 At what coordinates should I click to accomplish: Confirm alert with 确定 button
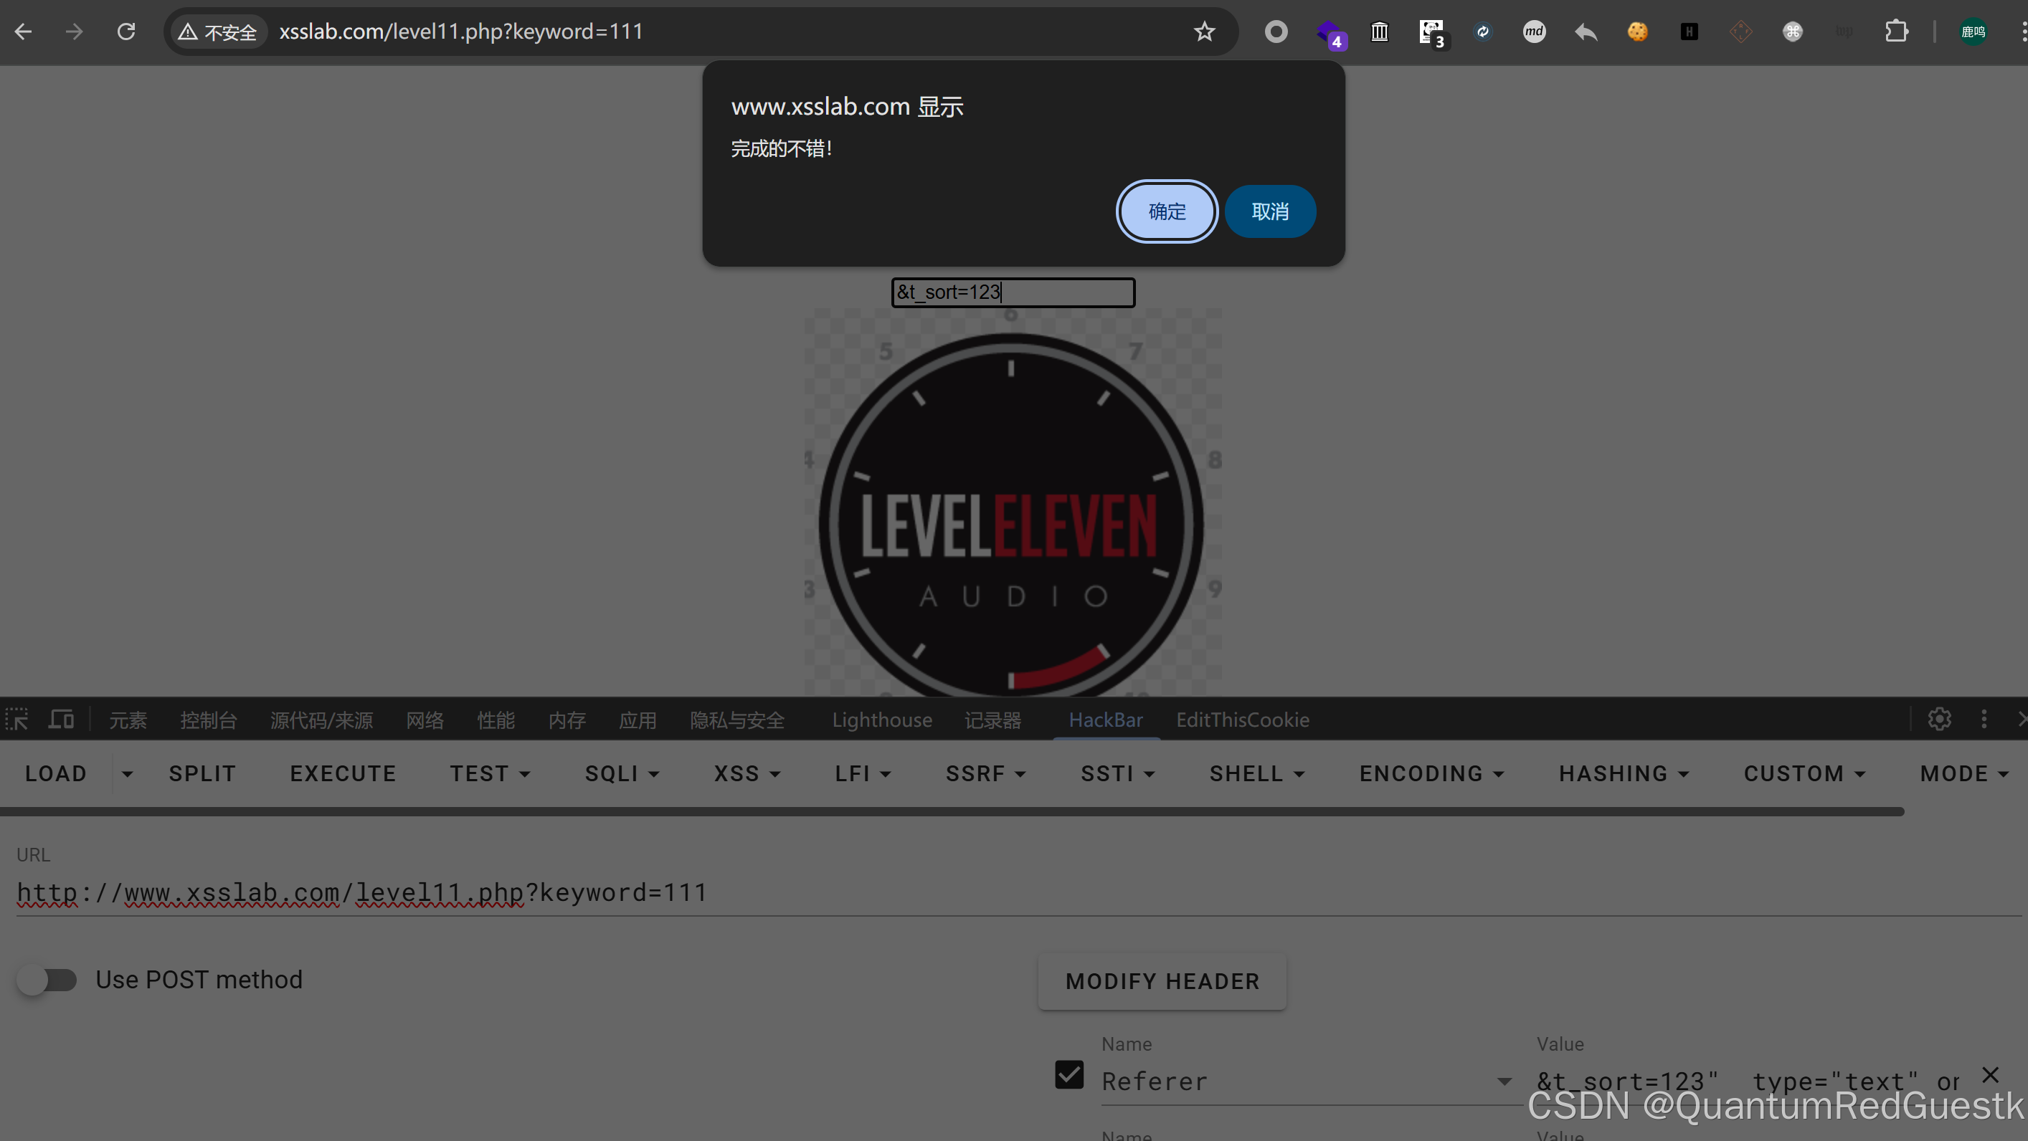[x=1166, y=211]
